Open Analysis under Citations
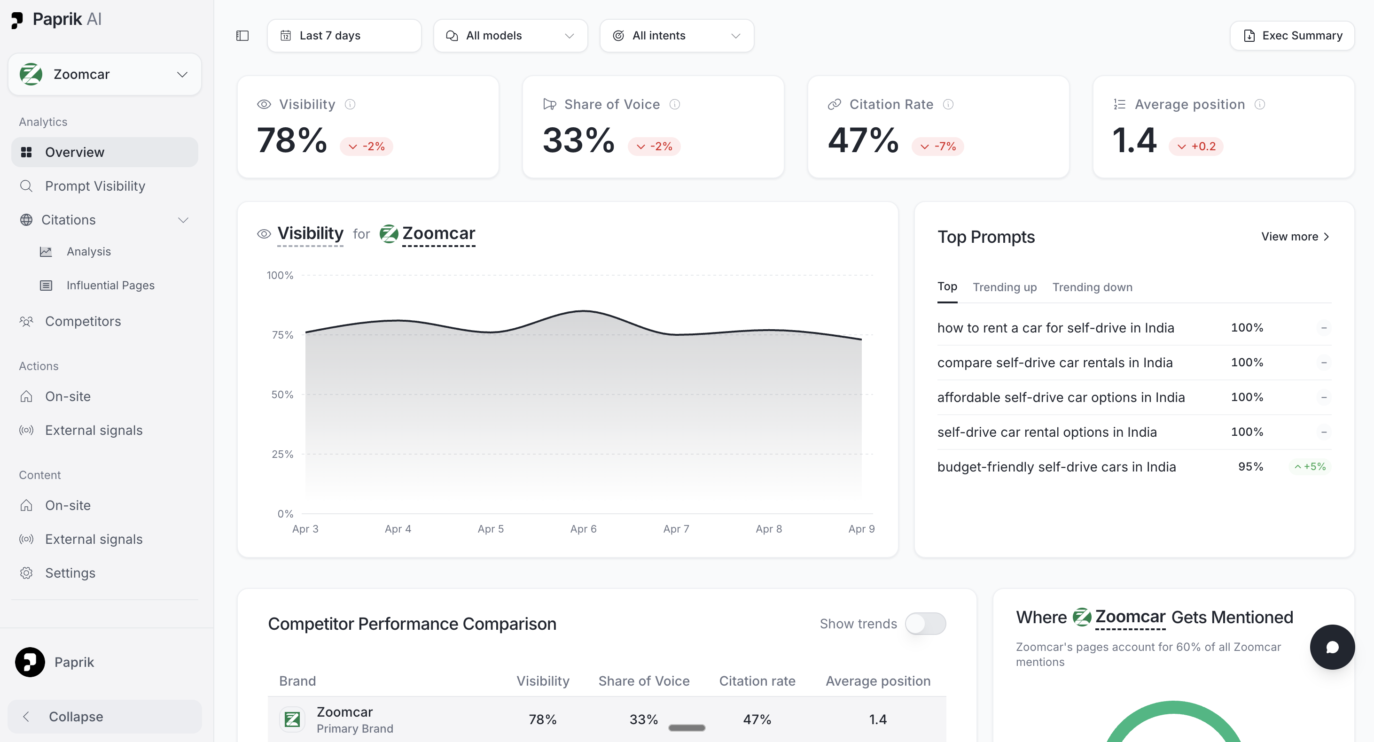The height and width of the screenshot is (742, 1374). click(x=88, y=252)
